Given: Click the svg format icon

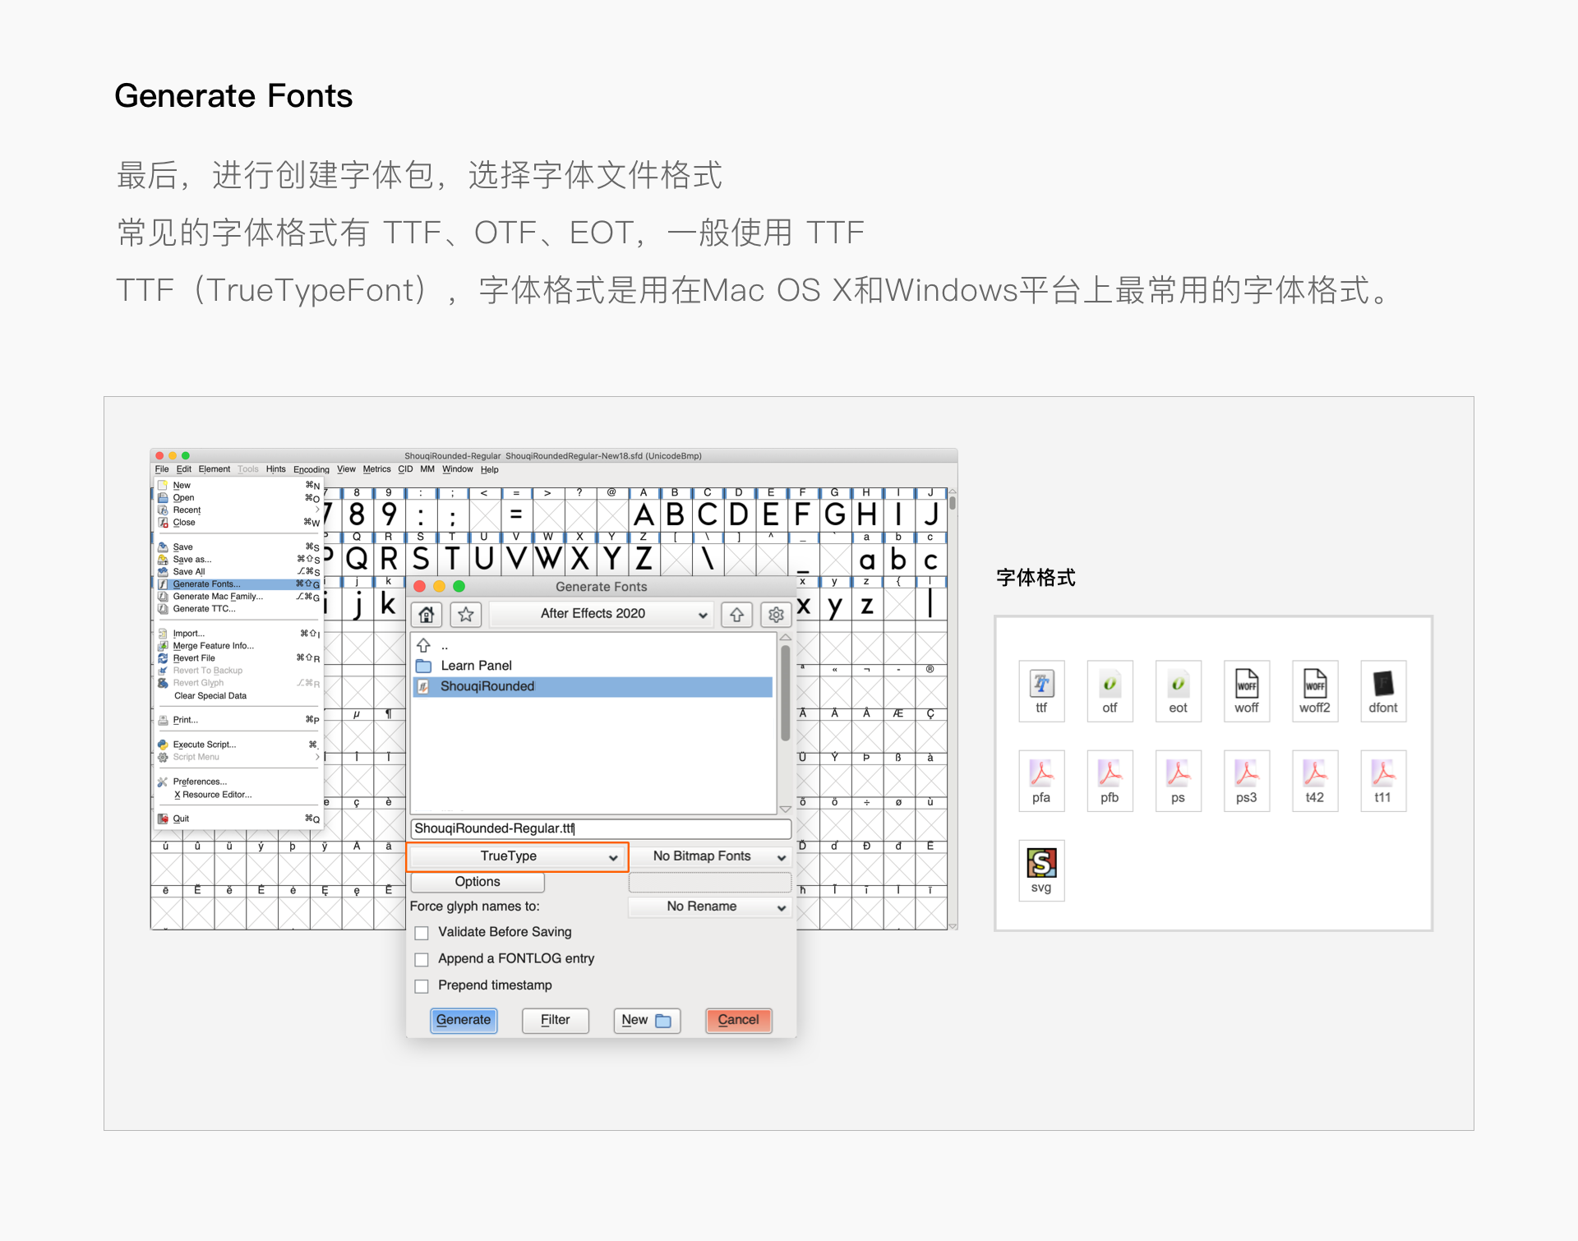Looking at the screenshot, I should pos(1041,870).
